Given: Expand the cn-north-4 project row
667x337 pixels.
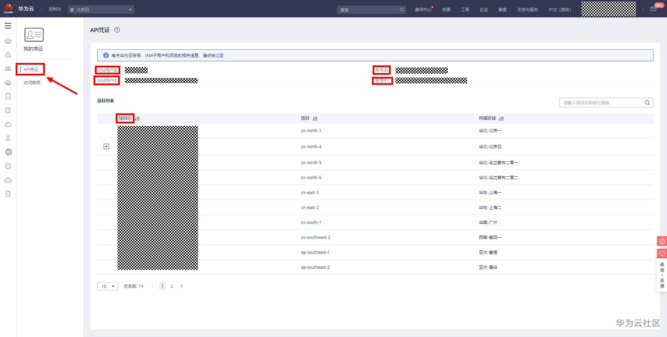Looking at the screenshot, I should [x=106, y=146].
